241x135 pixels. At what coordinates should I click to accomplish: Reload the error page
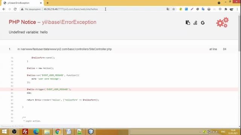coord(15,9)
